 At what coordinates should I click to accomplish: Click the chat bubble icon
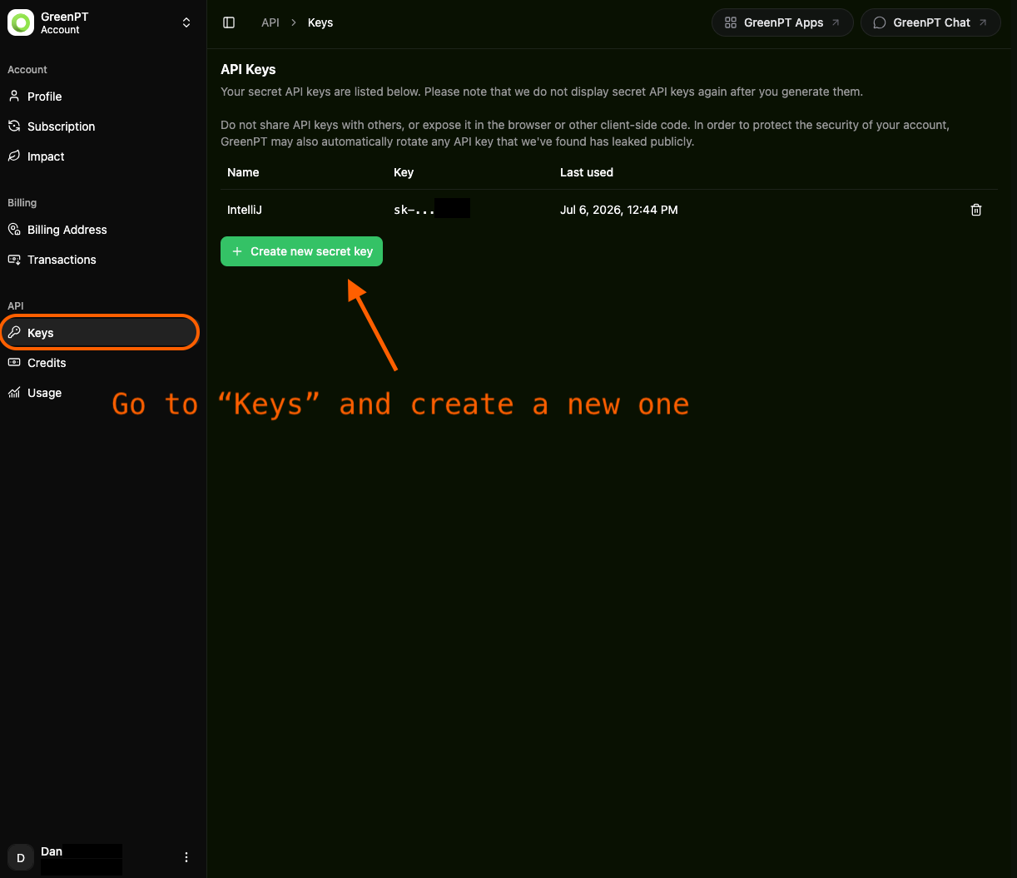pyautogui.click(x=880, y=22)
